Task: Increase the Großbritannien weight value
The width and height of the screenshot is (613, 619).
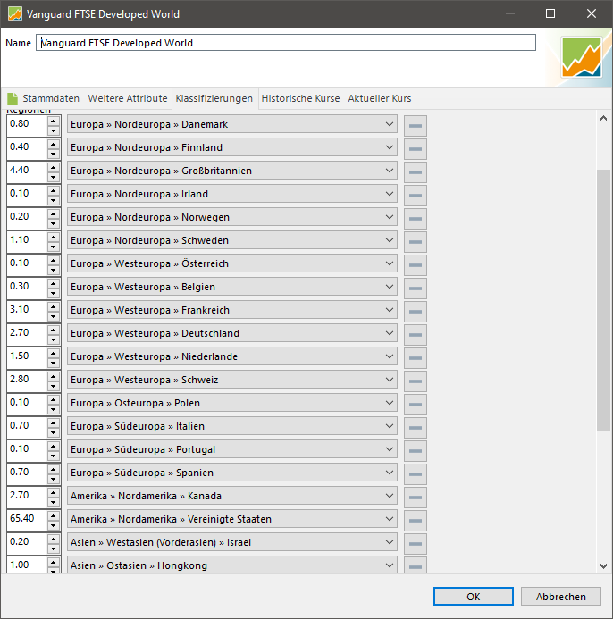Action: (54, 167)
